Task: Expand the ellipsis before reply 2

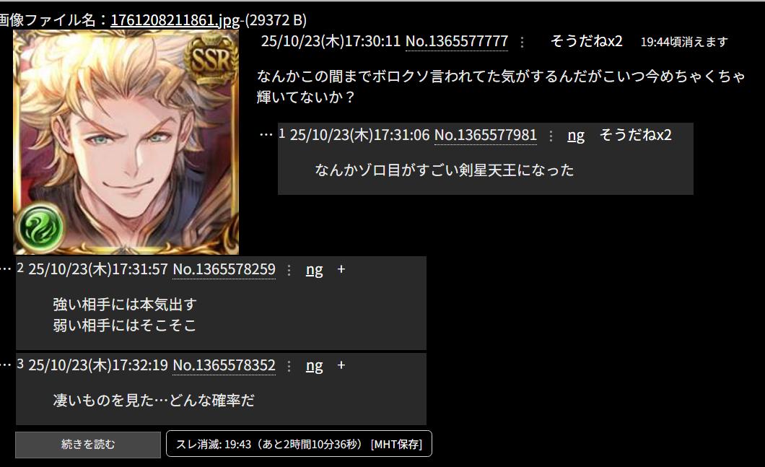Action: 5,269
